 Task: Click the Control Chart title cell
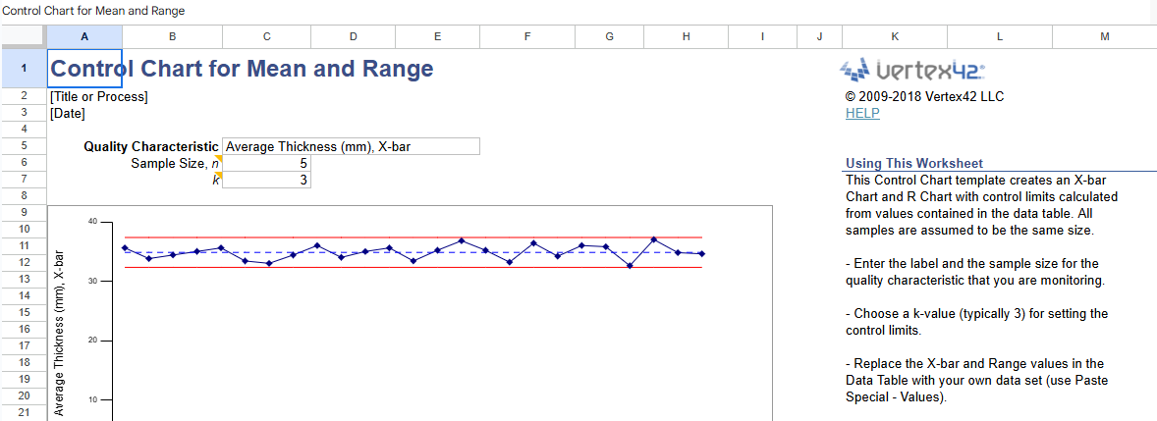[241, 69]
